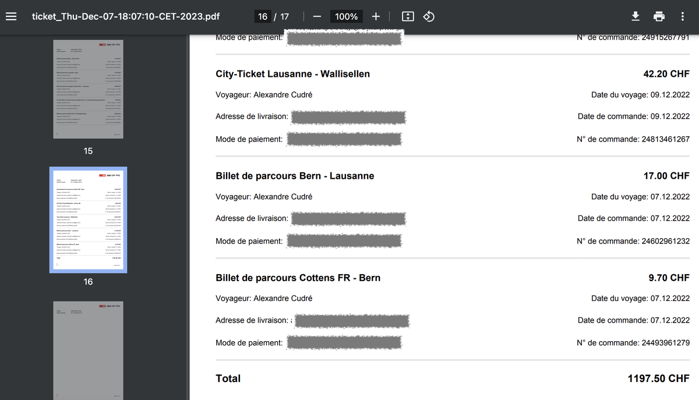699x400 pixels.
Task: Click the Total label
Action: click(228, 378)
